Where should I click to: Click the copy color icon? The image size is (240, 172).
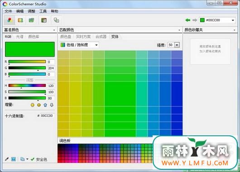[x=22, y=159]
